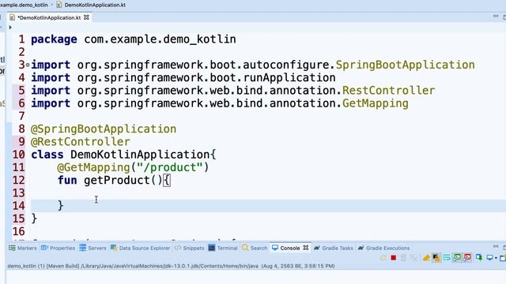506x284 pixels.
Task: Close the DemoKotlinApplication.kt editor tab
Action: tap(86, 17)
